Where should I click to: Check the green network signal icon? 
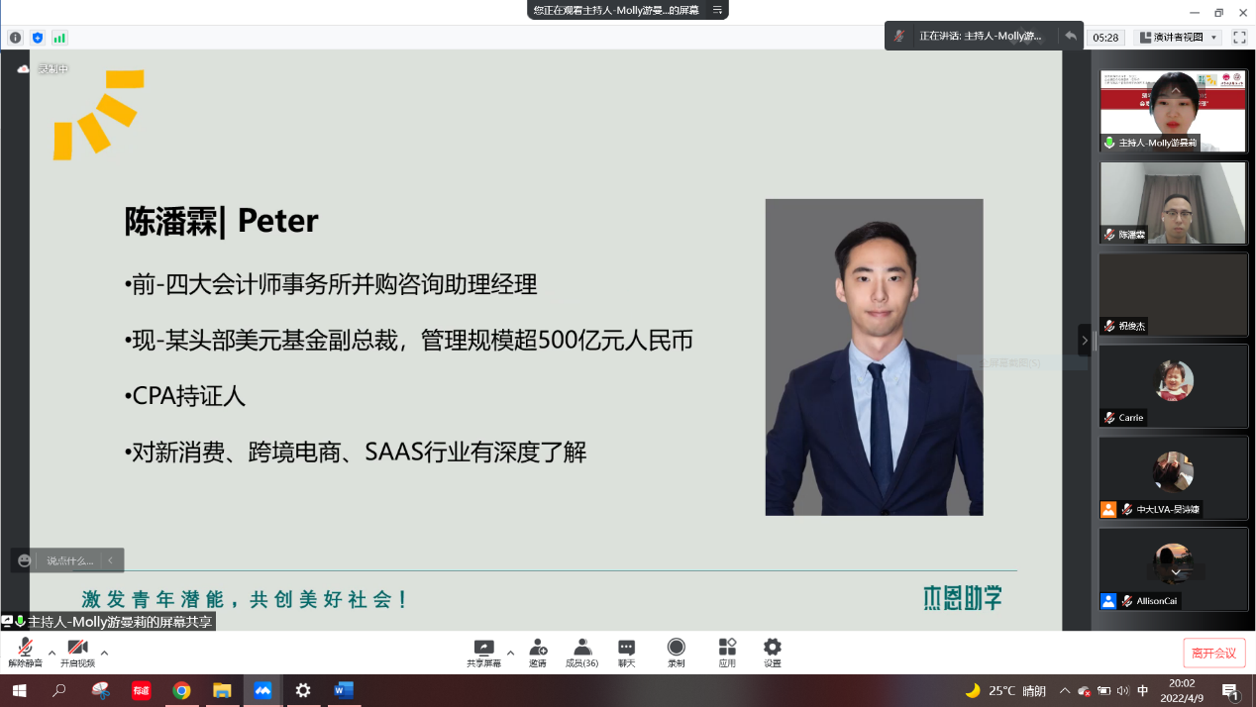(x=59, y=38)
